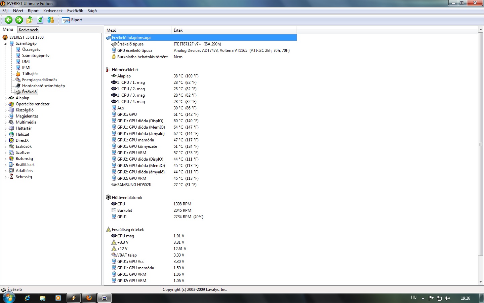The width and height of the screenshot is (484, 303).
Task: Click the users toolbar icon
Action: 51,20
